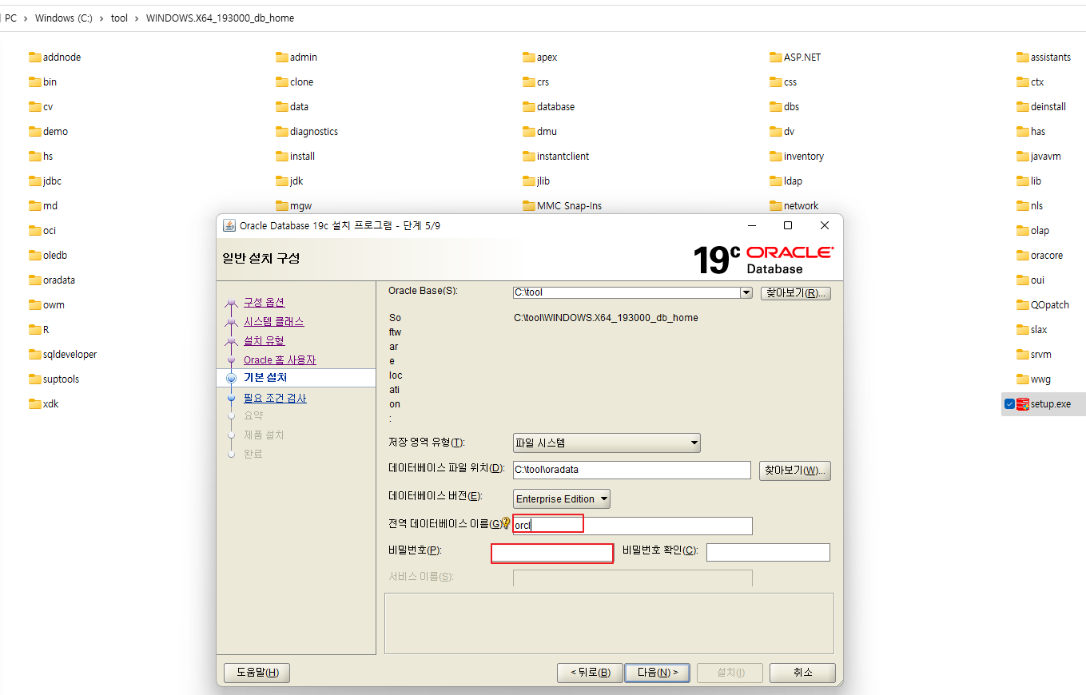This screenshot has height=695, width=1086.
Task: Click the < 뒤로(B) button
Action: [x=590, y=673]
